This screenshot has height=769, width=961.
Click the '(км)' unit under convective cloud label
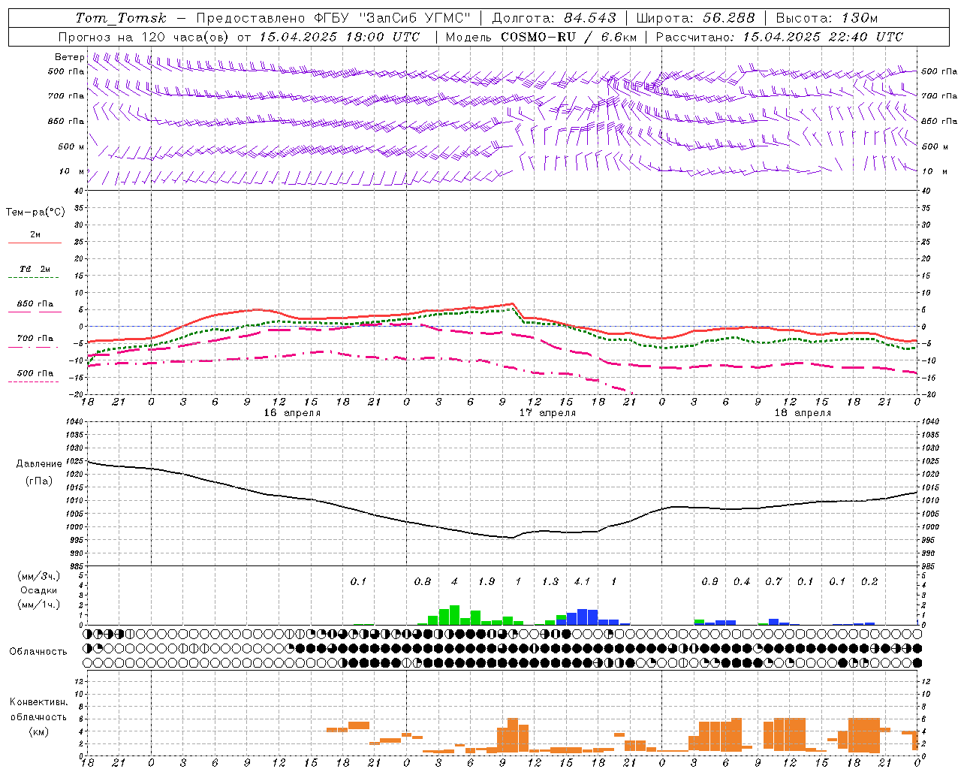(x=38, y=731)
